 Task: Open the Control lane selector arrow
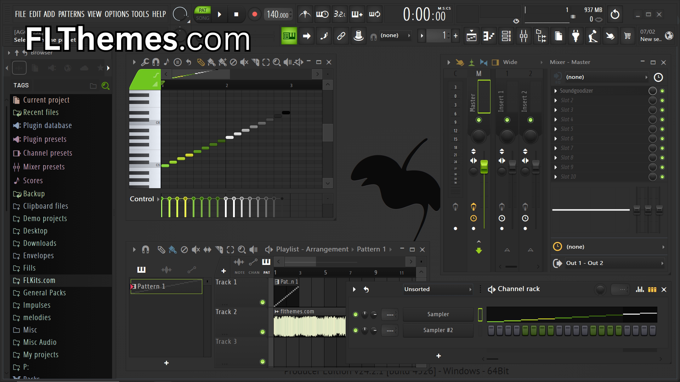pos(158,199)
